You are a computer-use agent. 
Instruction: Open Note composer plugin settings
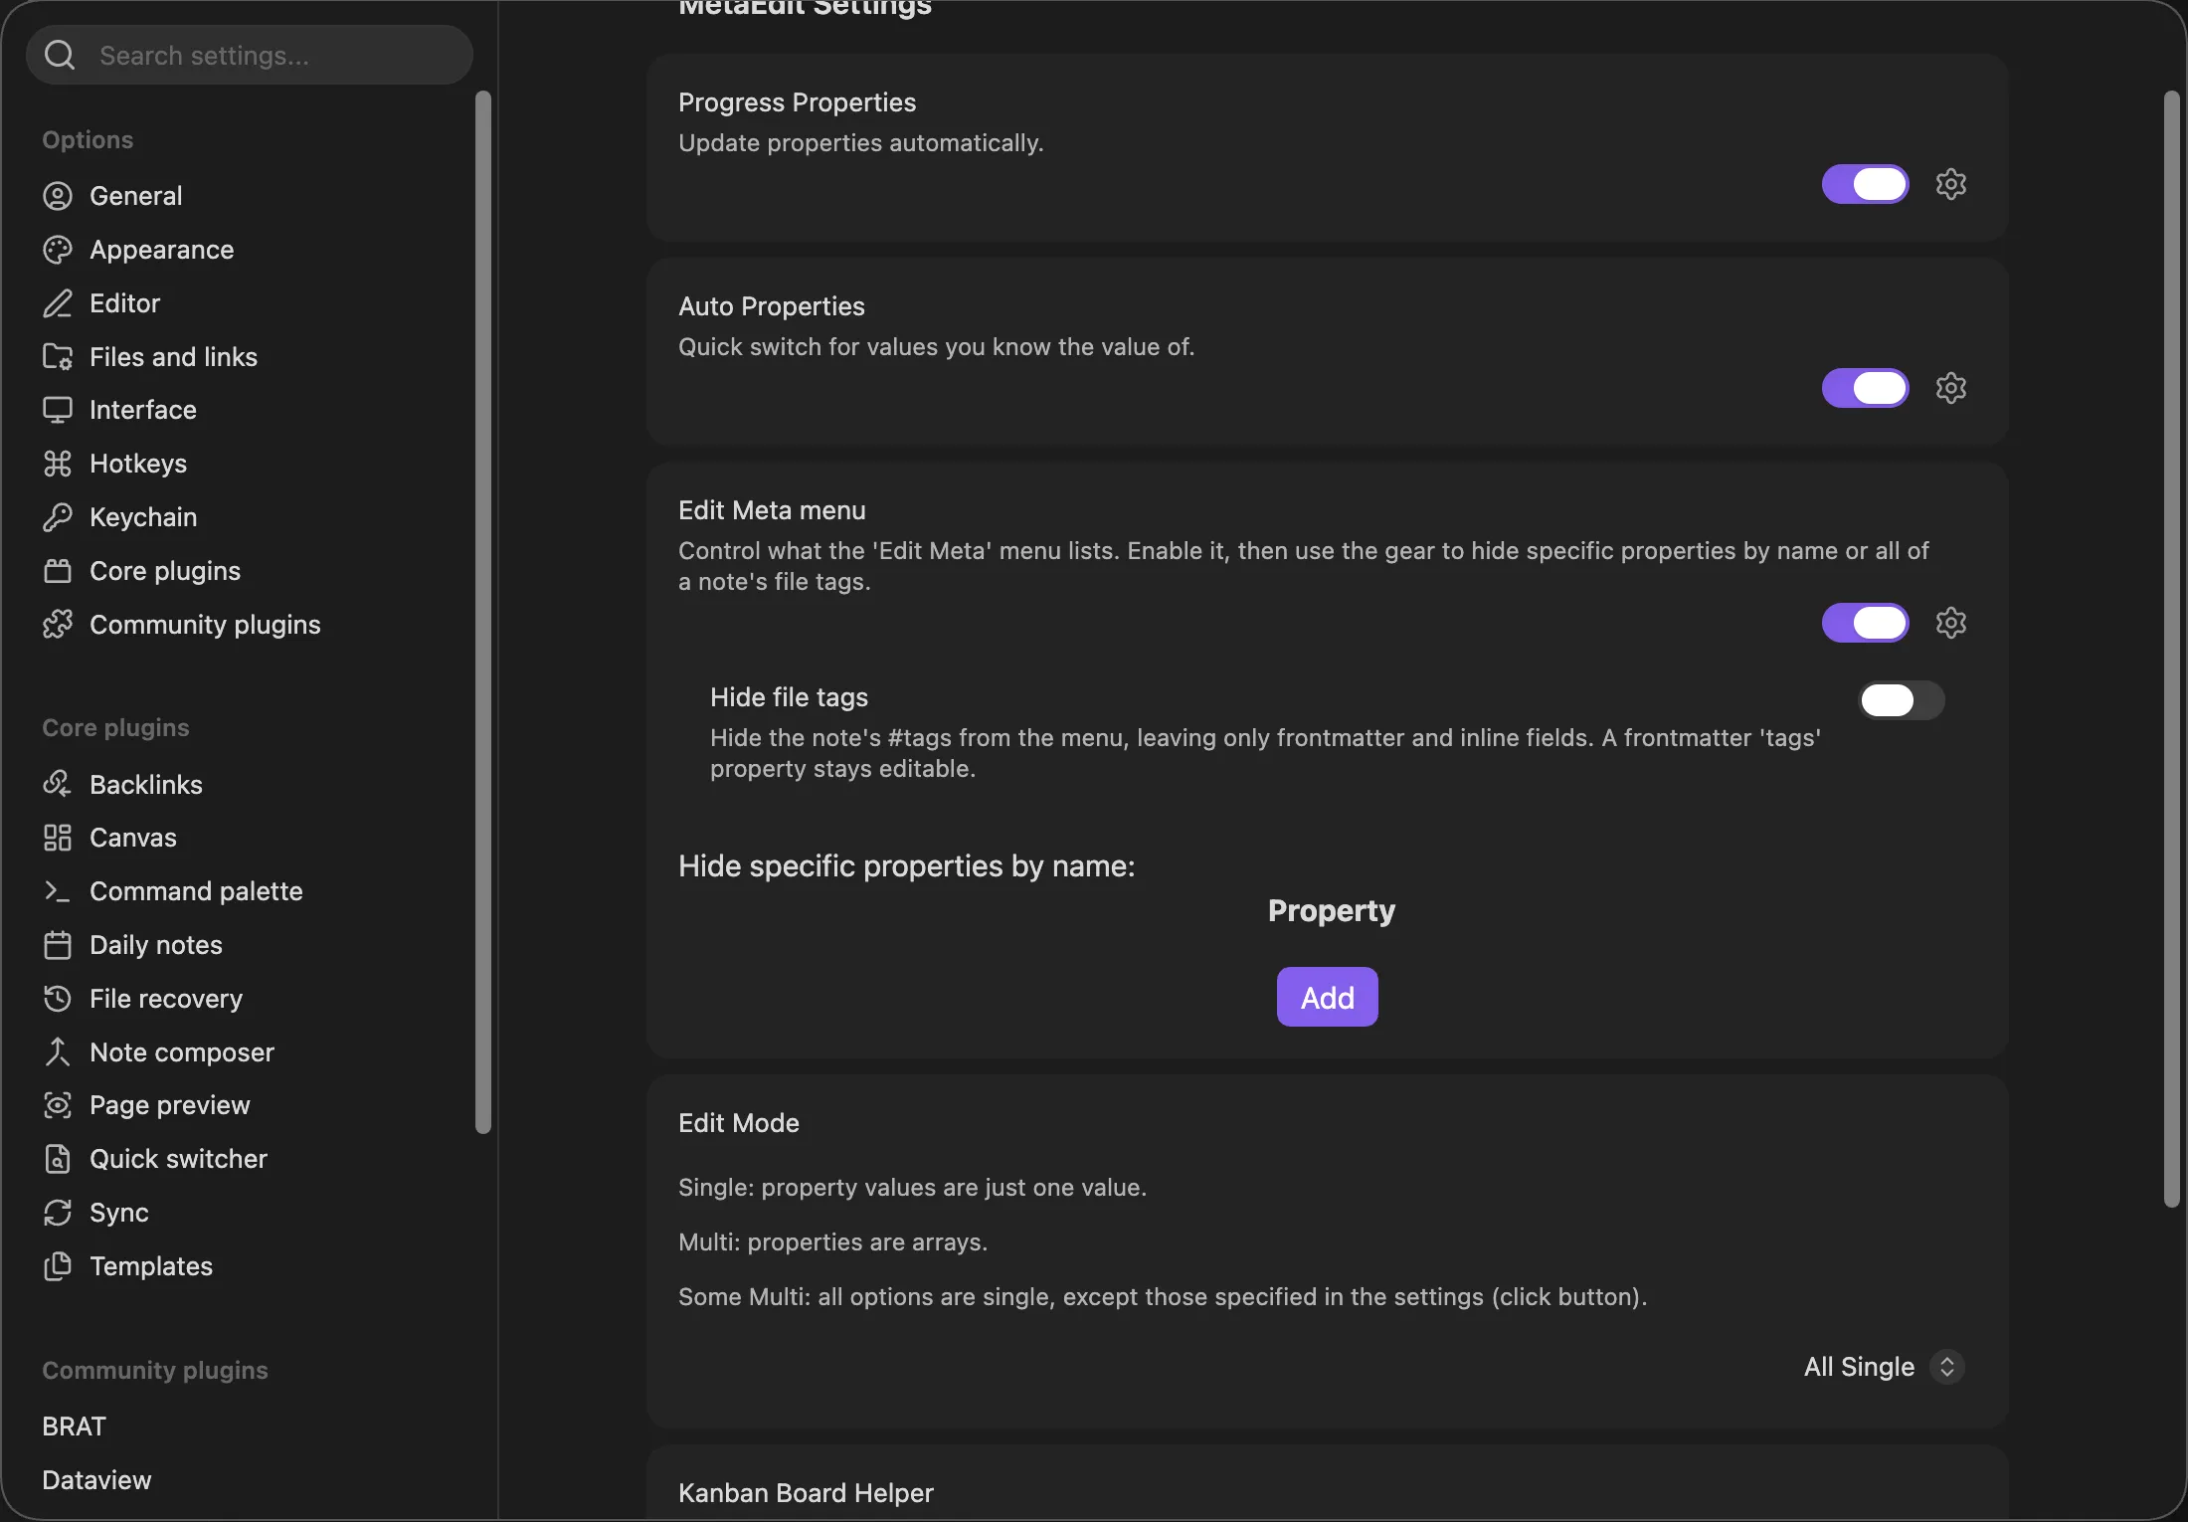pyautogui.click(x=182, y=1051)
